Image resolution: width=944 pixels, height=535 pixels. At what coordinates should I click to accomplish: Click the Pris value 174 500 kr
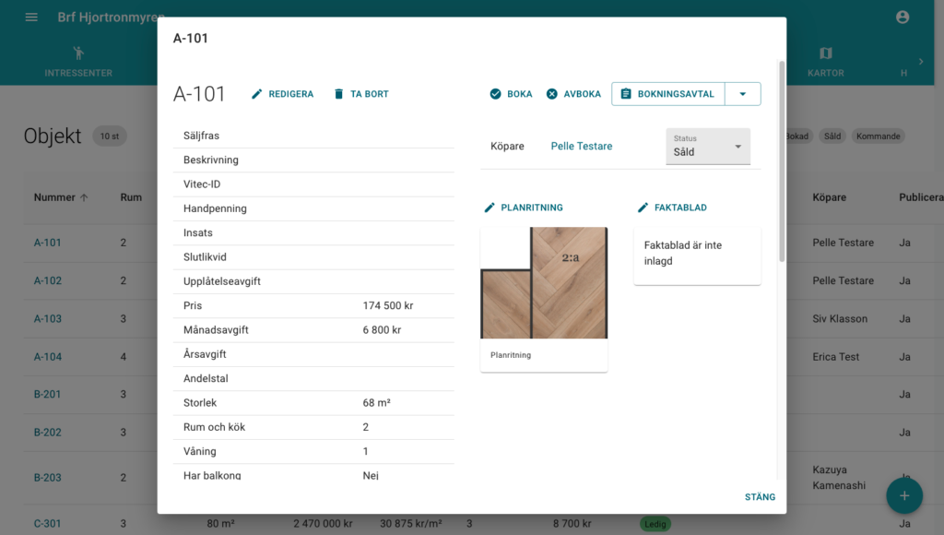point(388,306)
